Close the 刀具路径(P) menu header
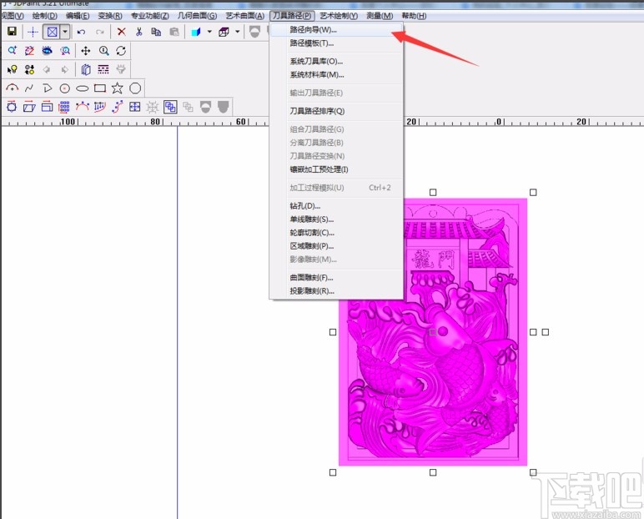The height and width of the screenshot is (519, 644). coord(292,16)
